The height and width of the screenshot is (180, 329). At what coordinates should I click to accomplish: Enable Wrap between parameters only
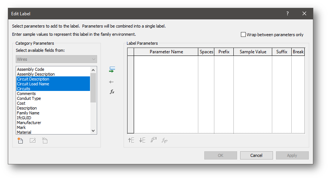(243, 35)
